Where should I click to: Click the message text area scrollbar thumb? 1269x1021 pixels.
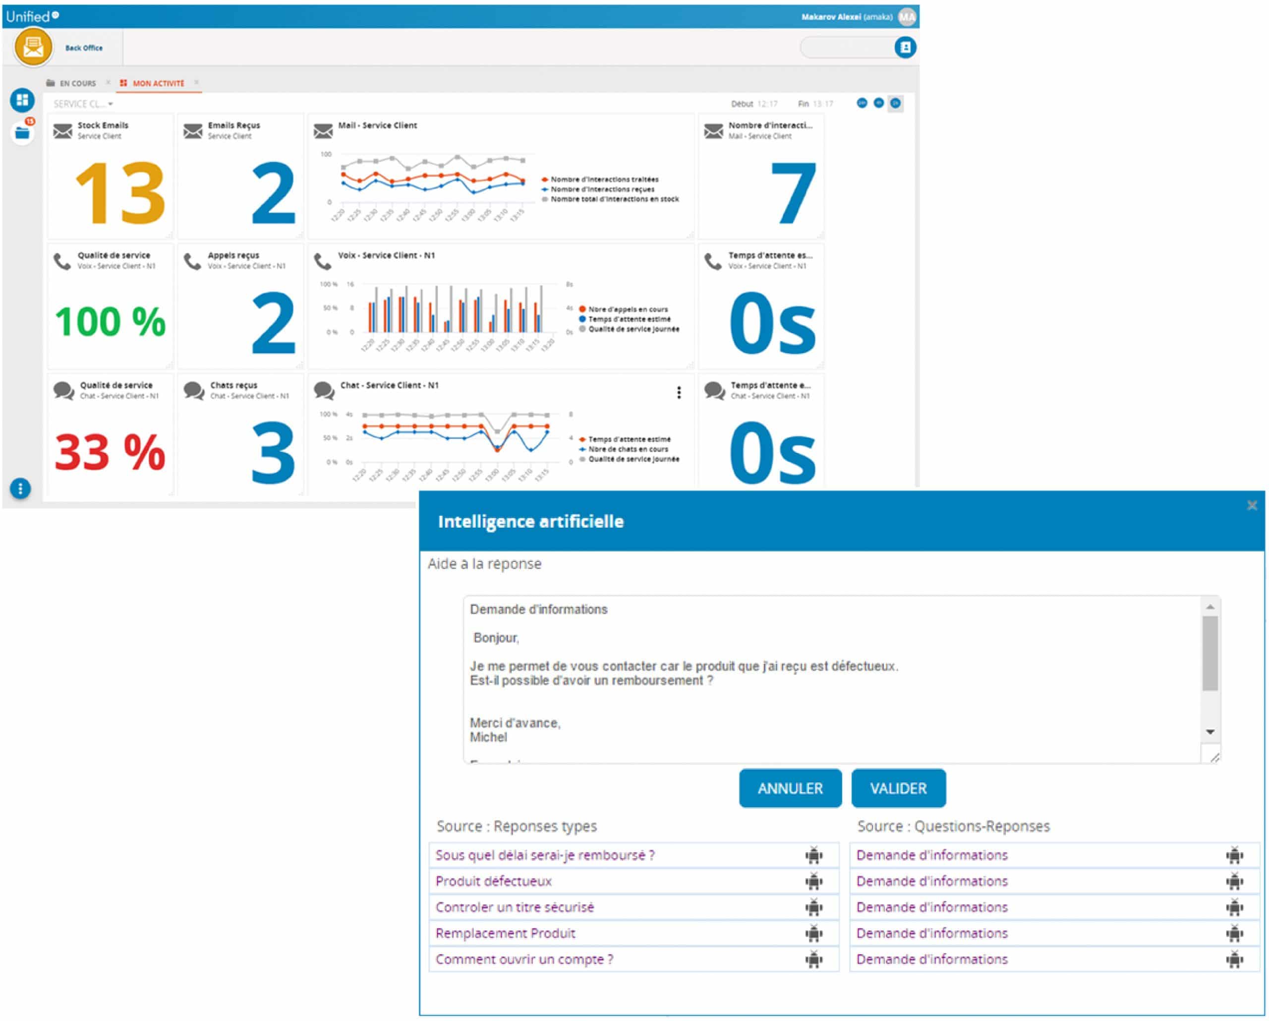1210,654
